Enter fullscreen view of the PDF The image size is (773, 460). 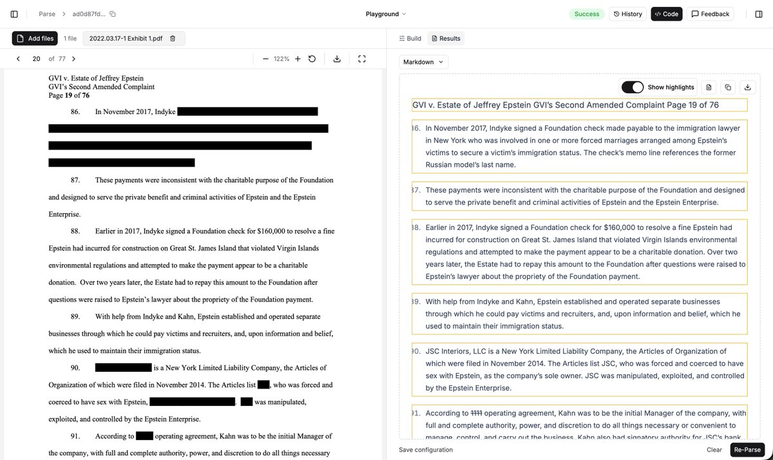click(x=362, y=59)
